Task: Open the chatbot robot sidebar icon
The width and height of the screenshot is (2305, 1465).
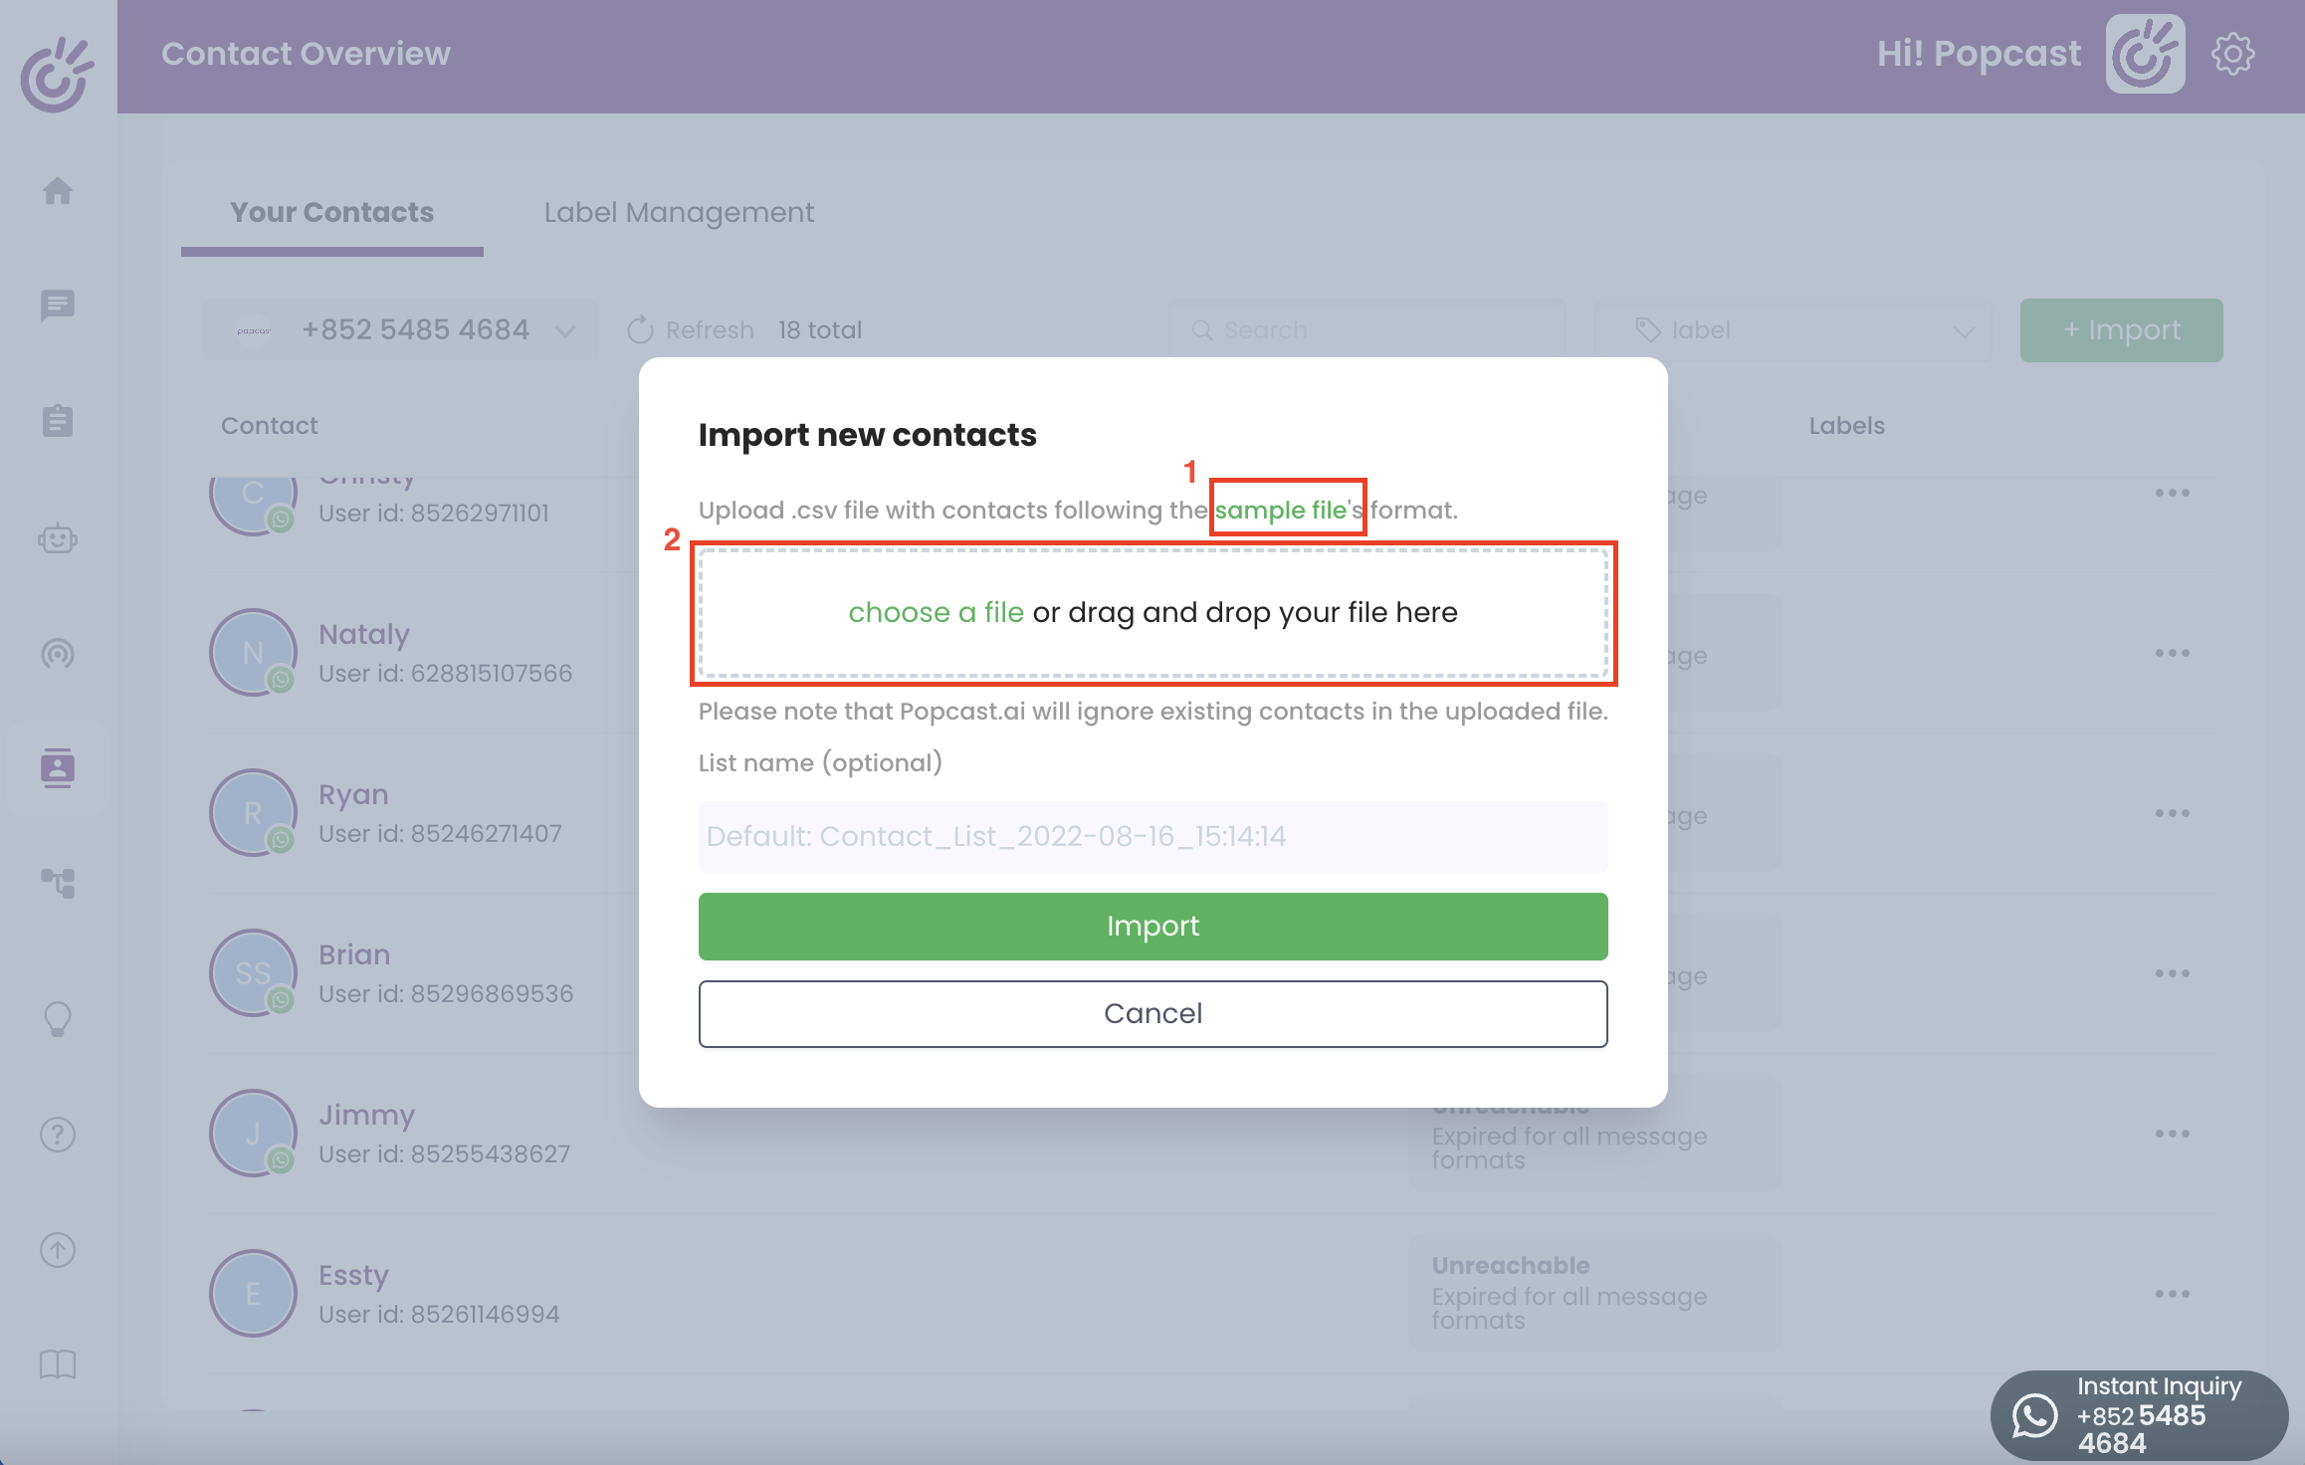Action: 58,537
